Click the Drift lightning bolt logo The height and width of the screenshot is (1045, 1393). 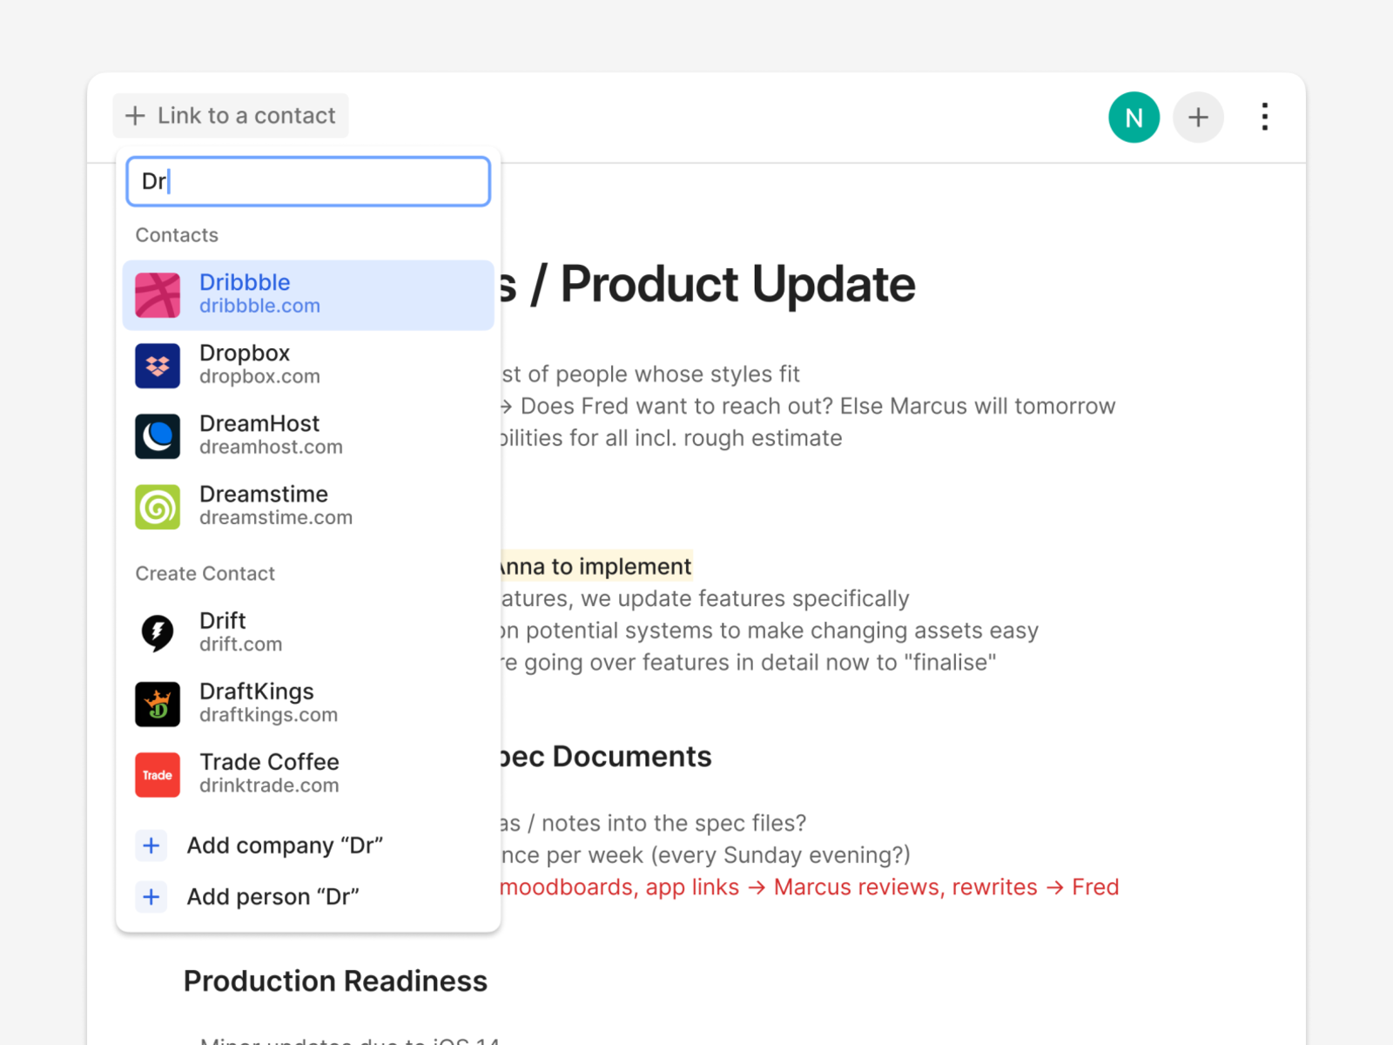click(x=158, y=633)
